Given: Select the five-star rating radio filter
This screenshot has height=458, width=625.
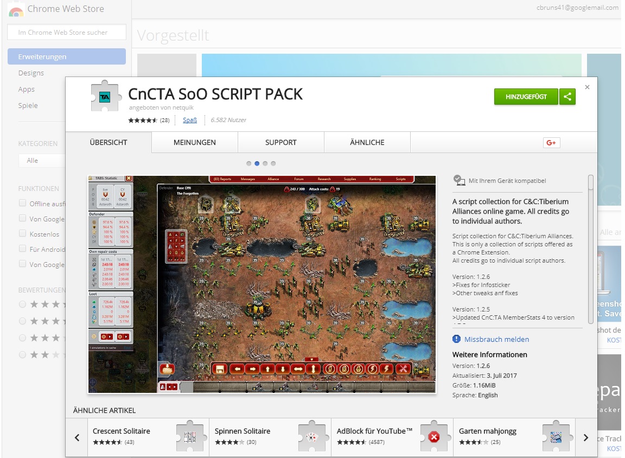Looking at the screenshot, I should click(x=23, y=304).
